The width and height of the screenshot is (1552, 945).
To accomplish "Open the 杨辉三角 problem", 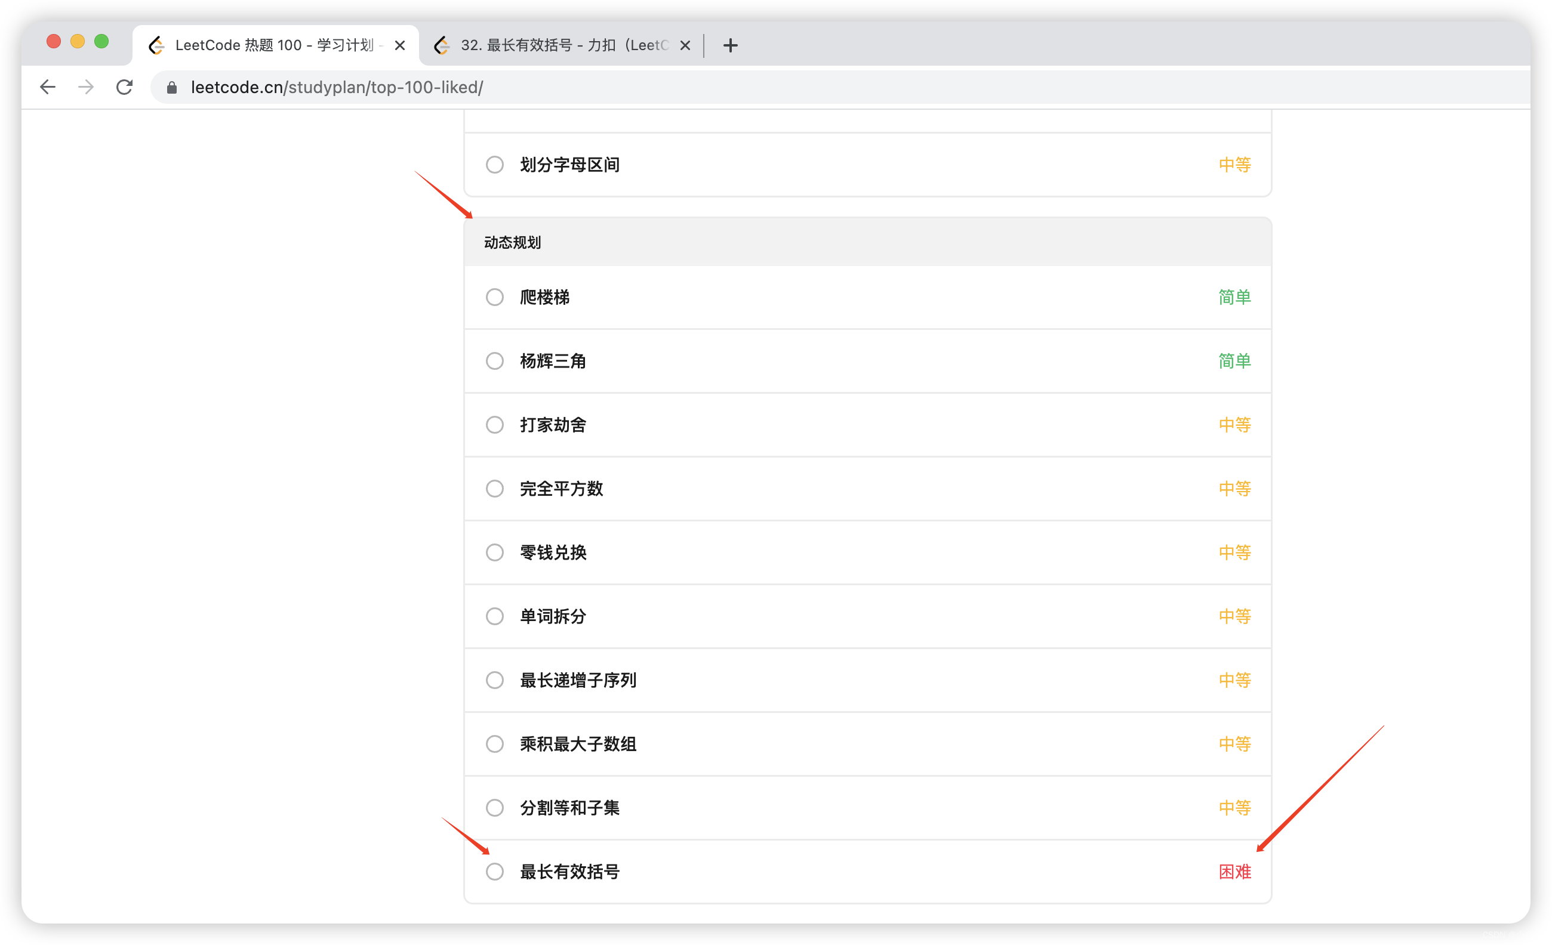I will (552, 362).
